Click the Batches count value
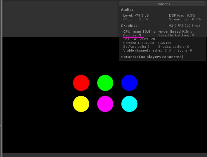 (140, 35)
